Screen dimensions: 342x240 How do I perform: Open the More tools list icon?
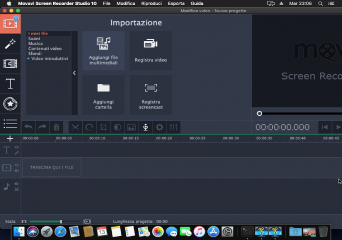pyautogui.click(x=10, y=124)
